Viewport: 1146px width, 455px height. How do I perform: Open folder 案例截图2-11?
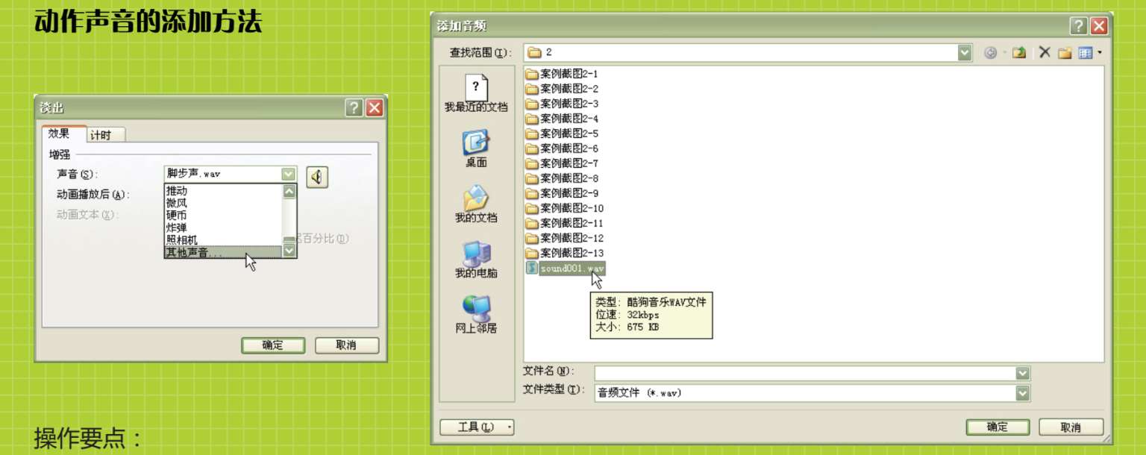click(x=565, y=223)
